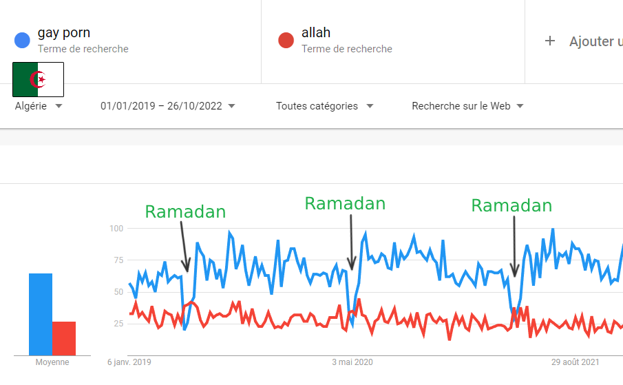The height and width of the screenshot is (385, 623).
Task: Click the "Moyenne" label under the bars
Action: pos(52,362)
